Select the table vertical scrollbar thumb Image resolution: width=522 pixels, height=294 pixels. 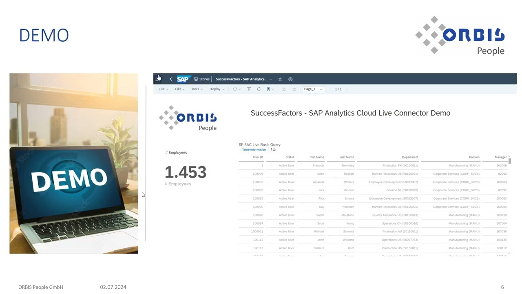(509, 161)
